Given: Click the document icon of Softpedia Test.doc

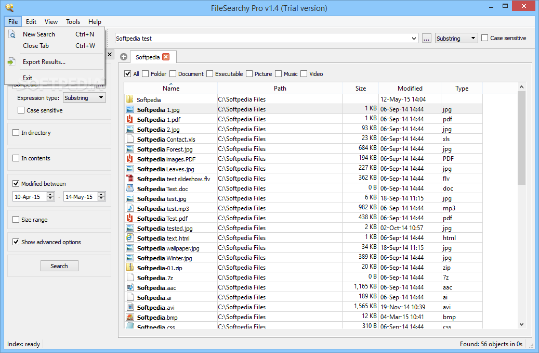Looking at the screenshot, I should pyautogui.click(x=129, y=188).
